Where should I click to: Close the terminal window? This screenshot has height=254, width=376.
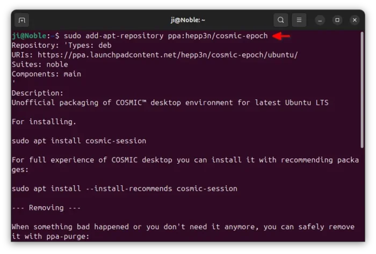[355, 20]
